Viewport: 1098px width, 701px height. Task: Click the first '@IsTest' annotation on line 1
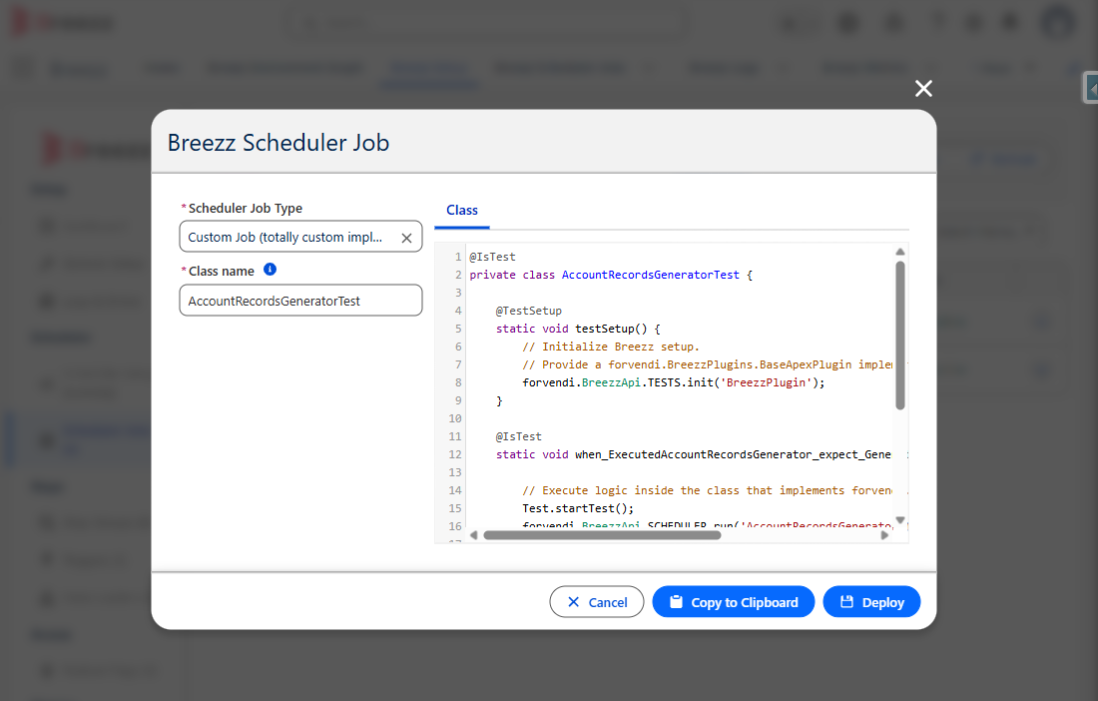[x=492, y=257]
